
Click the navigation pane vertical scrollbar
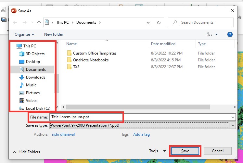pyautogui.click(x=58, y=83)
